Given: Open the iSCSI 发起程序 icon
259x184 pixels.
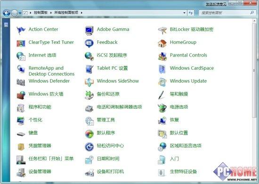Looking at the screenshot, I should click(x=89, y=56).
